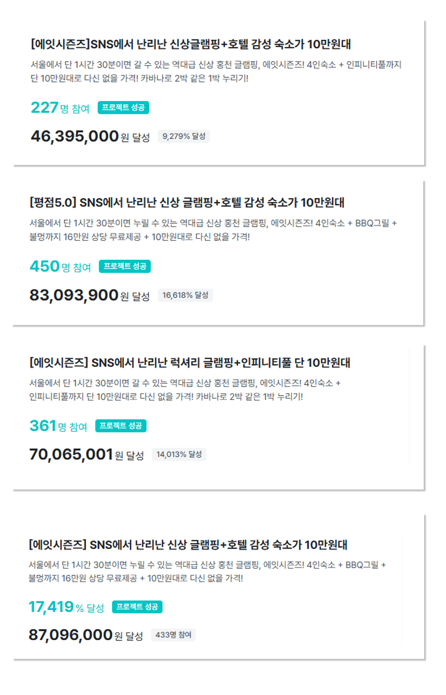
Task: Click the 46,395,000원 달성 amount
Action: point(90,136)
